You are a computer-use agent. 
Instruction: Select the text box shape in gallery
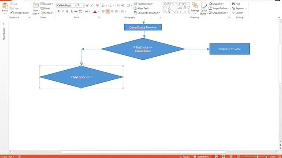(x=169, y=4)
